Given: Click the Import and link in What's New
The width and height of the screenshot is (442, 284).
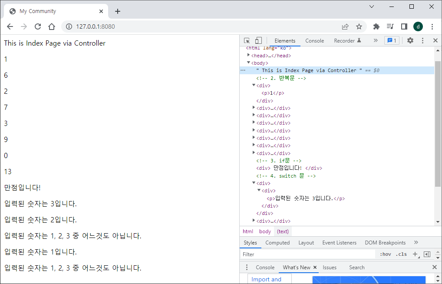Looking at the screenshot, I should [266, 279].
